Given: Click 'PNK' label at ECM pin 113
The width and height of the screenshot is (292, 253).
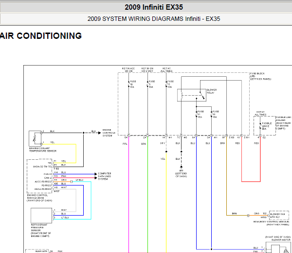Looking at the screenshot, I should [x=64, y=176].
